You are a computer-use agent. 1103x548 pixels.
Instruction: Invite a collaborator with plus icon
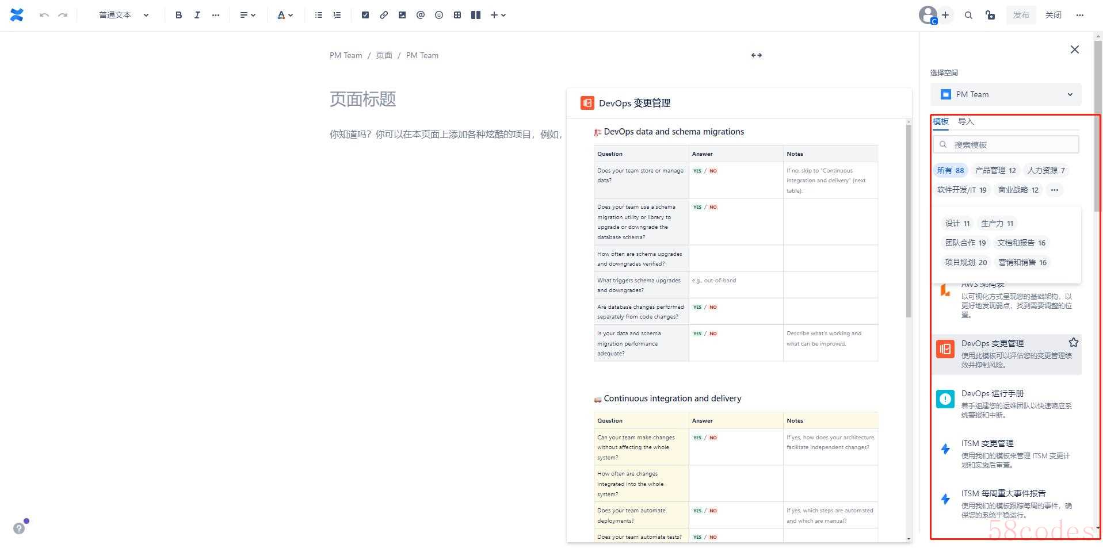[945, 15]
